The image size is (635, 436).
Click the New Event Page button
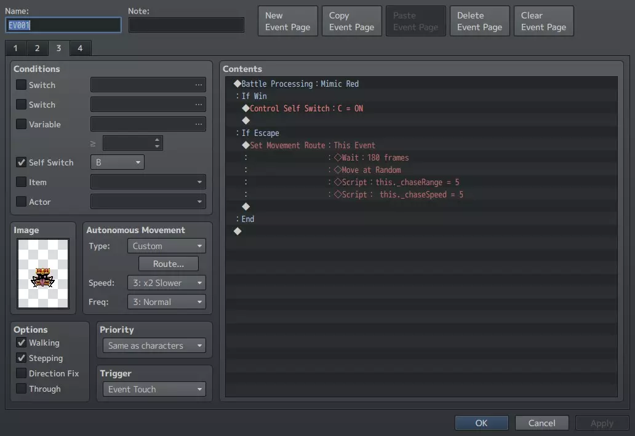(x=287, y=22)
